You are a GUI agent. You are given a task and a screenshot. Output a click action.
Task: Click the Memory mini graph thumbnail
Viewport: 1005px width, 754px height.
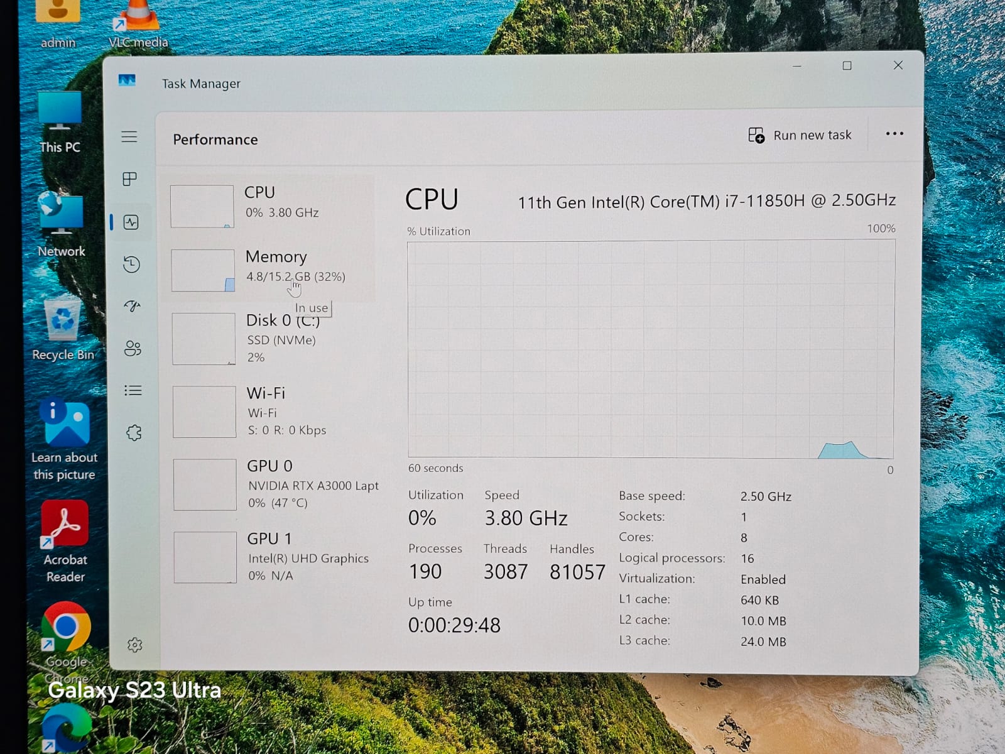(203, 270)
